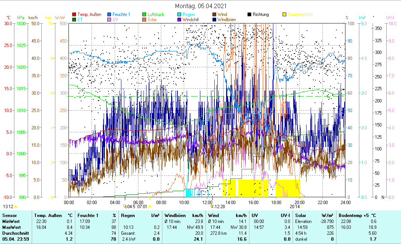Screen dimensions: 401x244
Task: Click the red Temp. Außen legend square
Action: (74, 15)
